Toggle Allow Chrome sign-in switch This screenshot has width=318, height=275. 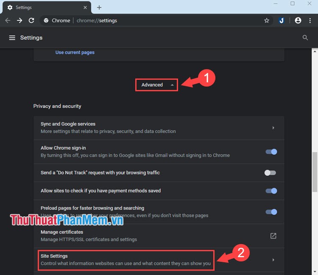click(271, 152)
